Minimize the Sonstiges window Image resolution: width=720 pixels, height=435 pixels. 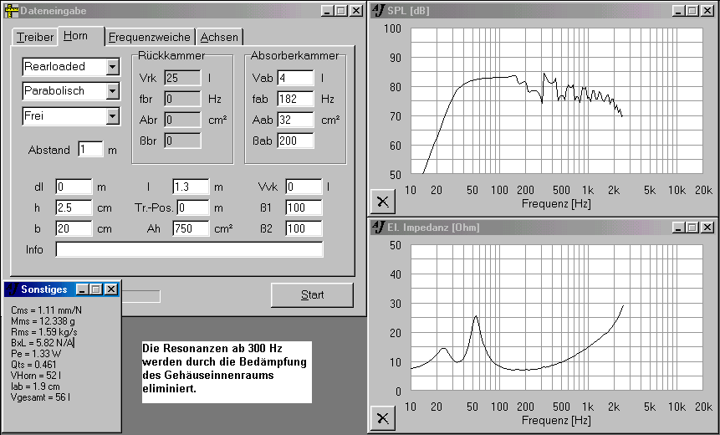83,289
